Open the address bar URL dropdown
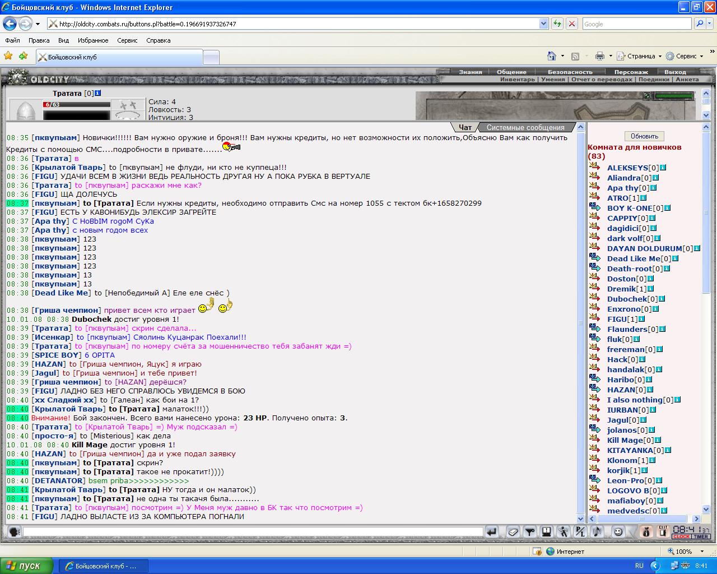 point(543,24)
